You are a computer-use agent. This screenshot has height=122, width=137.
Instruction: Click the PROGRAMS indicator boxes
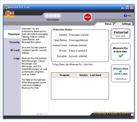coord(53,16)
